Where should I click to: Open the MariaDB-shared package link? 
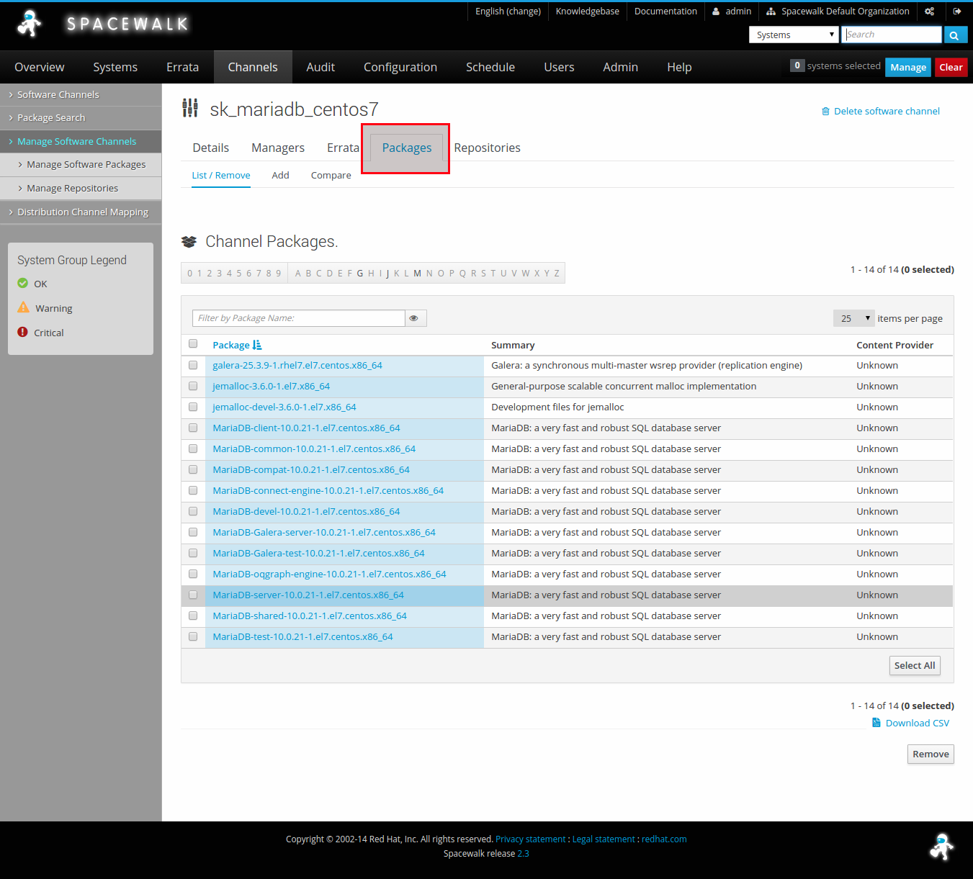point(310,616)
